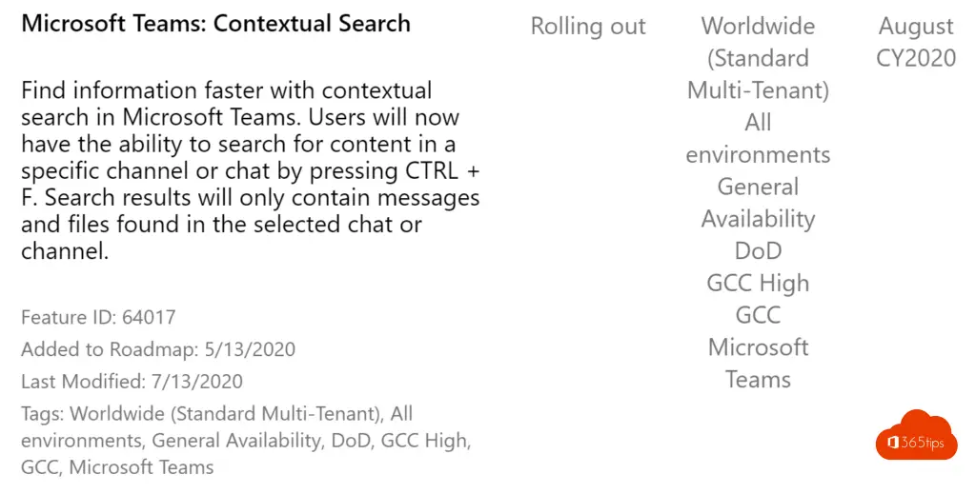Click the Feature ID: 64017 line
Viewport: 976px width, 494px height.
98,317
